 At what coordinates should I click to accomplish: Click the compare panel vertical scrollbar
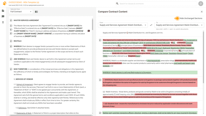pyautogui.click(x=203, y=57)
